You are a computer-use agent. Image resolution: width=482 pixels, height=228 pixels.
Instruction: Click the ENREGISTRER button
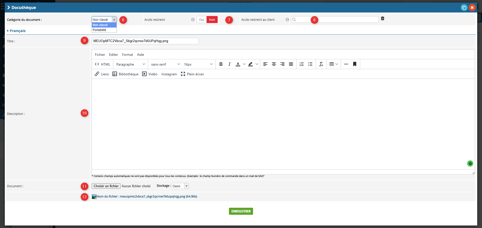tap(241, 211)
